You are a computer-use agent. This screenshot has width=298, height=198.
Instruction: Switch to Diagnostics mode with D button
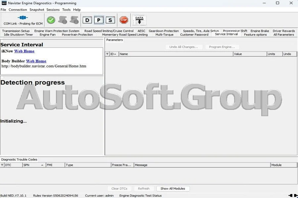tap(87, 20)
